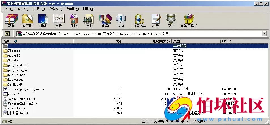Click the 测试 (Test) toolbar icon
270x125 pixels.
pos(43,21)
